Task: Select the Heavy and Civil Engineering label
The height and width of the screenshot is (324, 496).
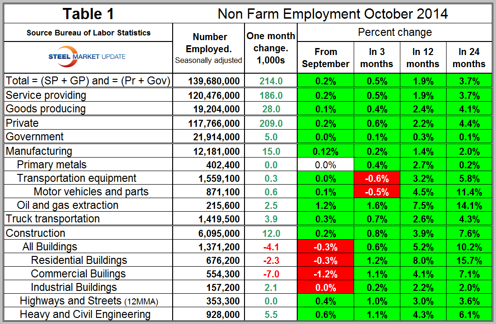Action: pos(85,315)
